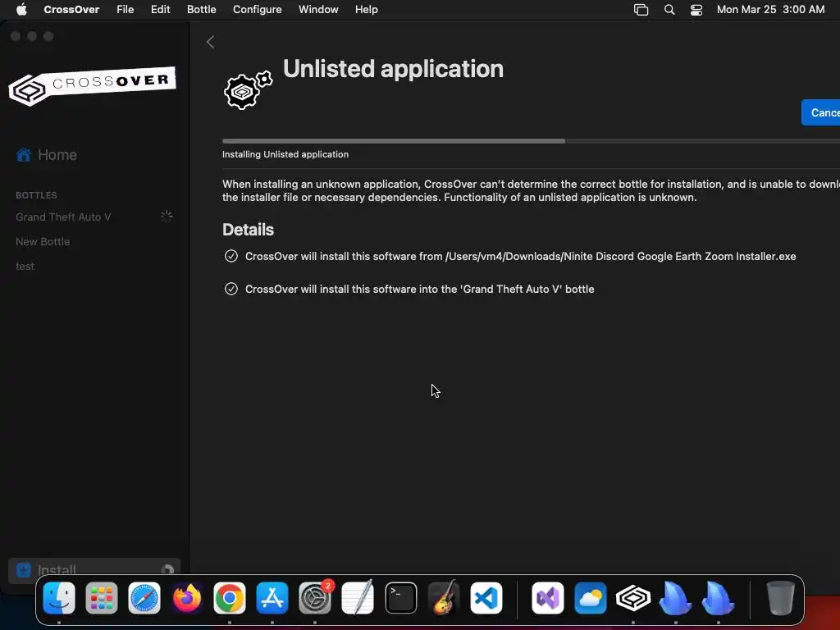Image resolution: width=840 pixels, height=630 pixels.
Task: Open the Trash from the Dock
Action: [x=781, y=598]
